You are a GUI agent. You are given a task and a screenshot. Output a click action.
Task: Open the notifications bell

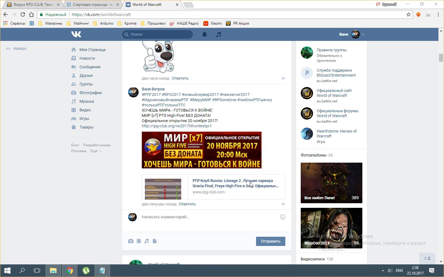coord(205,34)
